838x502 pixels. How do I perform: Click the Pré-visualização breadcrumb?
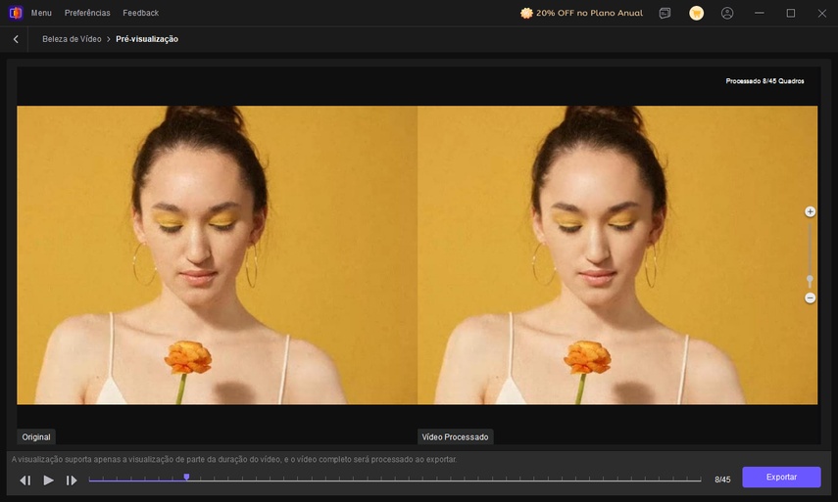(147, 39)
